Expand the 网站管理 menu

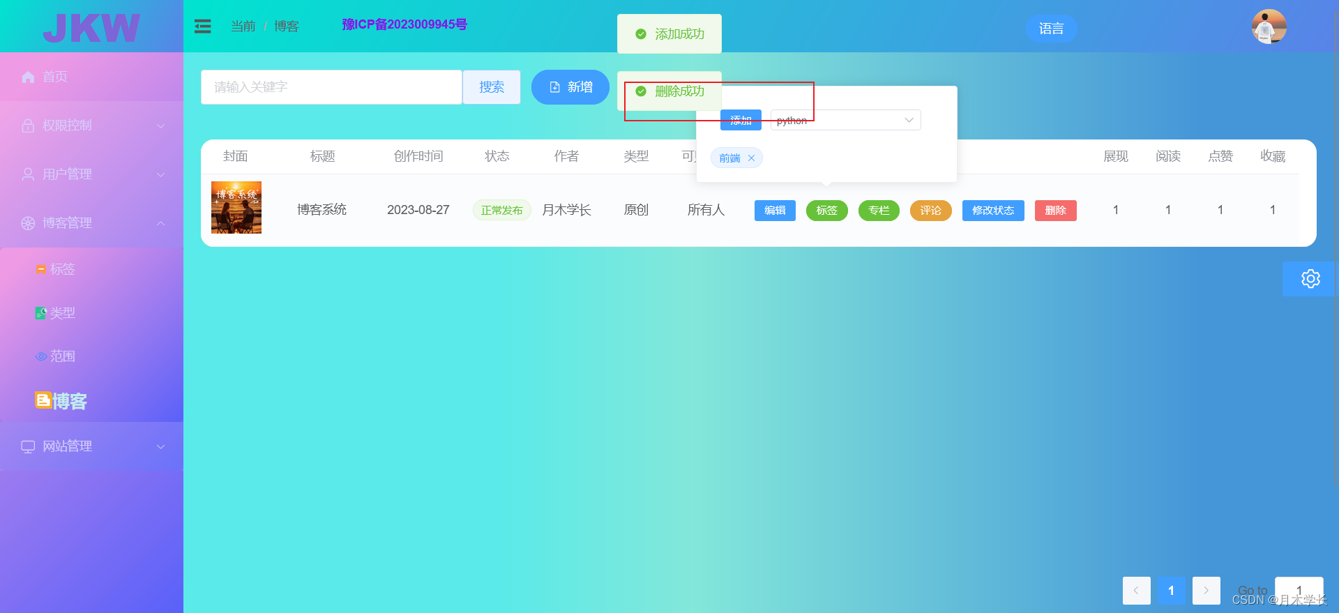pos(91,446)
